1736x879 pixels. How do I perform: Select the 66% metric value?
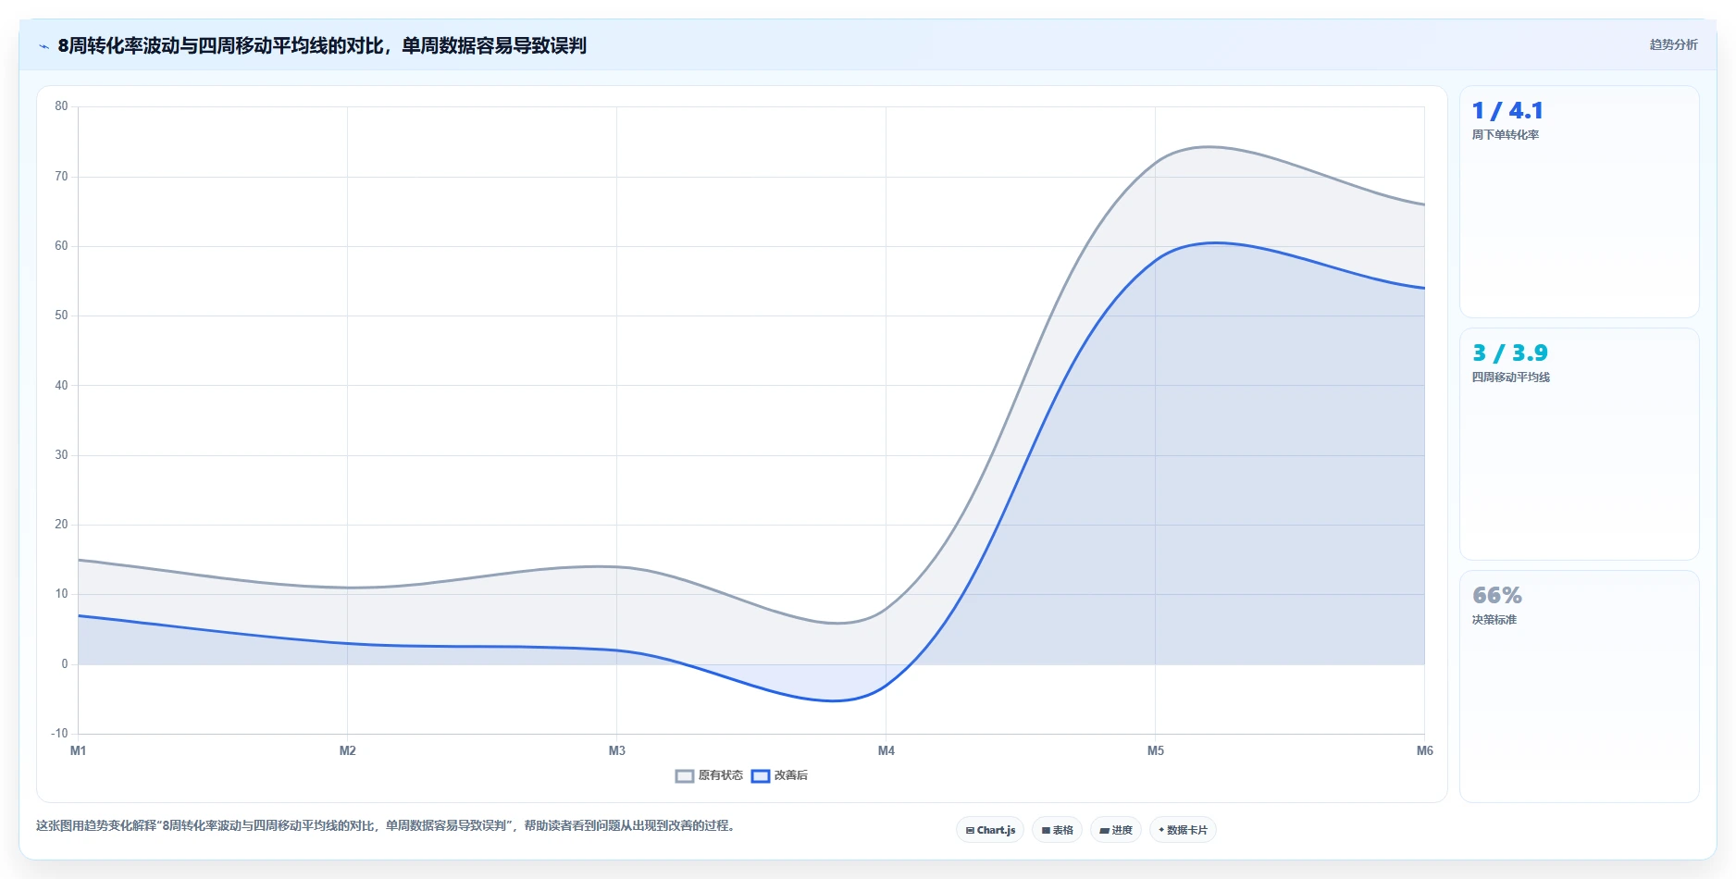coord(1497,596)
